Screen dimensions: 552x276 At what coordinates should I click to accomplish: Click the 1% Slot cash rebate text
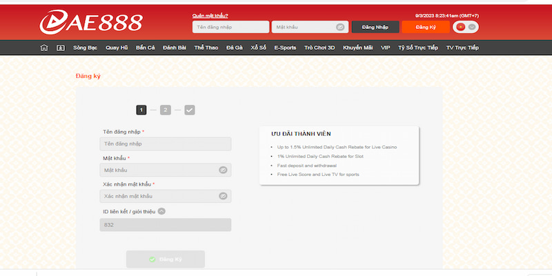(320, 157)
